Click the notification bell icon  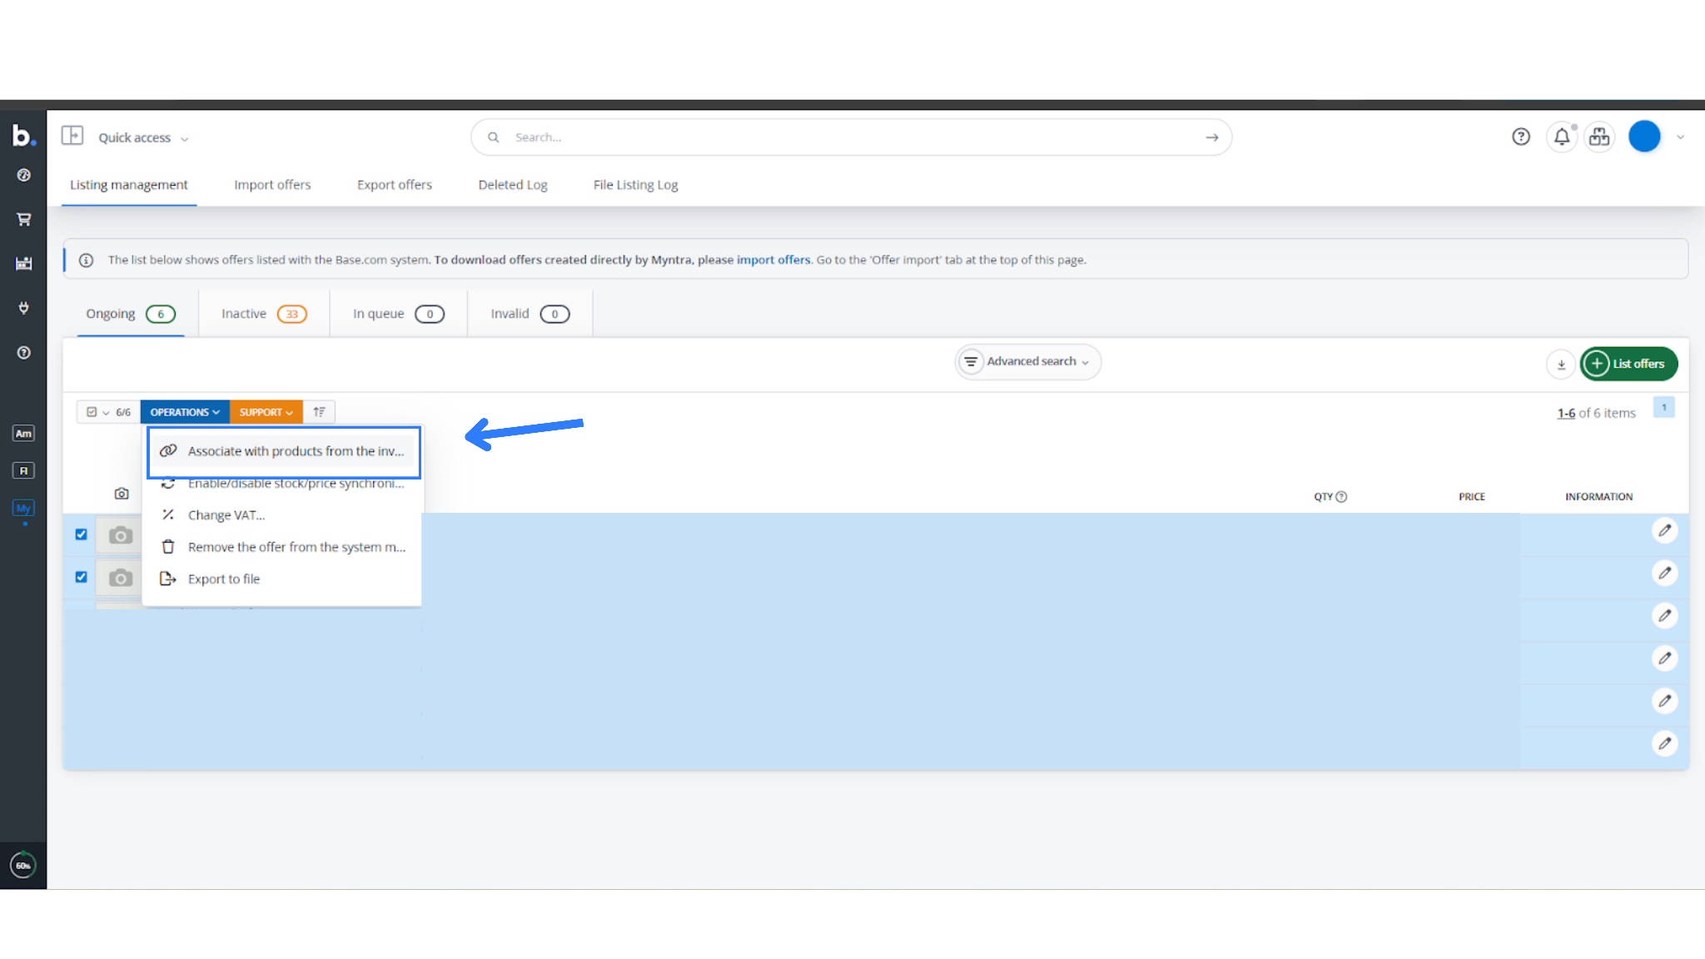click(1562, 137)
